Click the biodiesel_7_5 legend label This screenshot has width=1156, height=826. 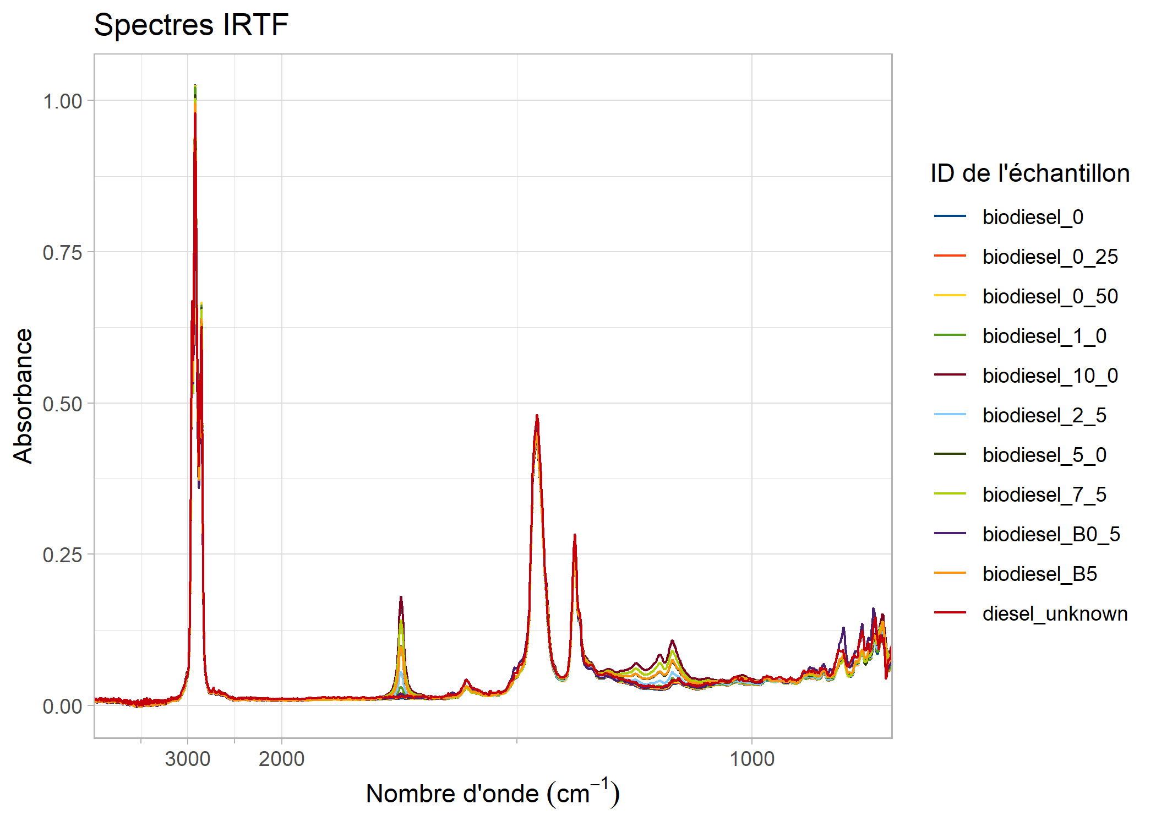point(1044,494)
